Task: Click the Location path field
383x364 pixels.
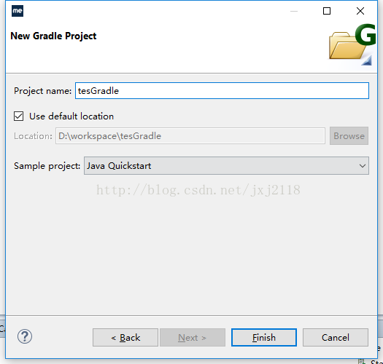Action: click(x=190, y=136)
